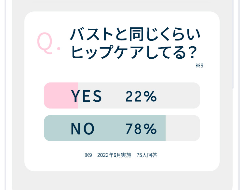
Task: Click the unfilled gray end of the NO bar
Action: click(183, 128)
